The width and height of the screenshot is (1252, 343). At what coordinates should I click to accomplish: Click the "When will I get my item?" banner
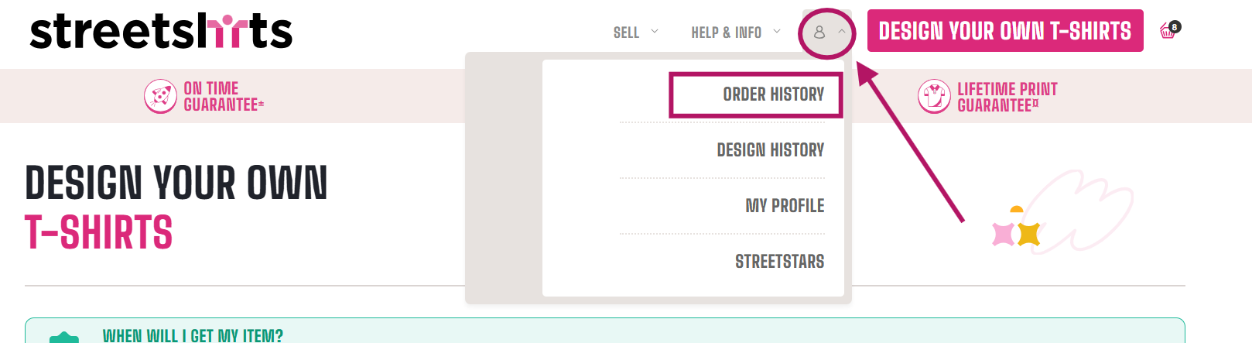pos(193,335)
